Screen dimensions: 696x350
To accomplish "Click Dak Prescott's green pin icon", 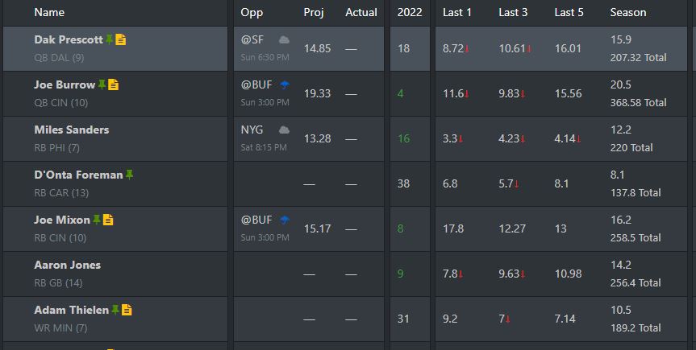I will coord(109,39).
